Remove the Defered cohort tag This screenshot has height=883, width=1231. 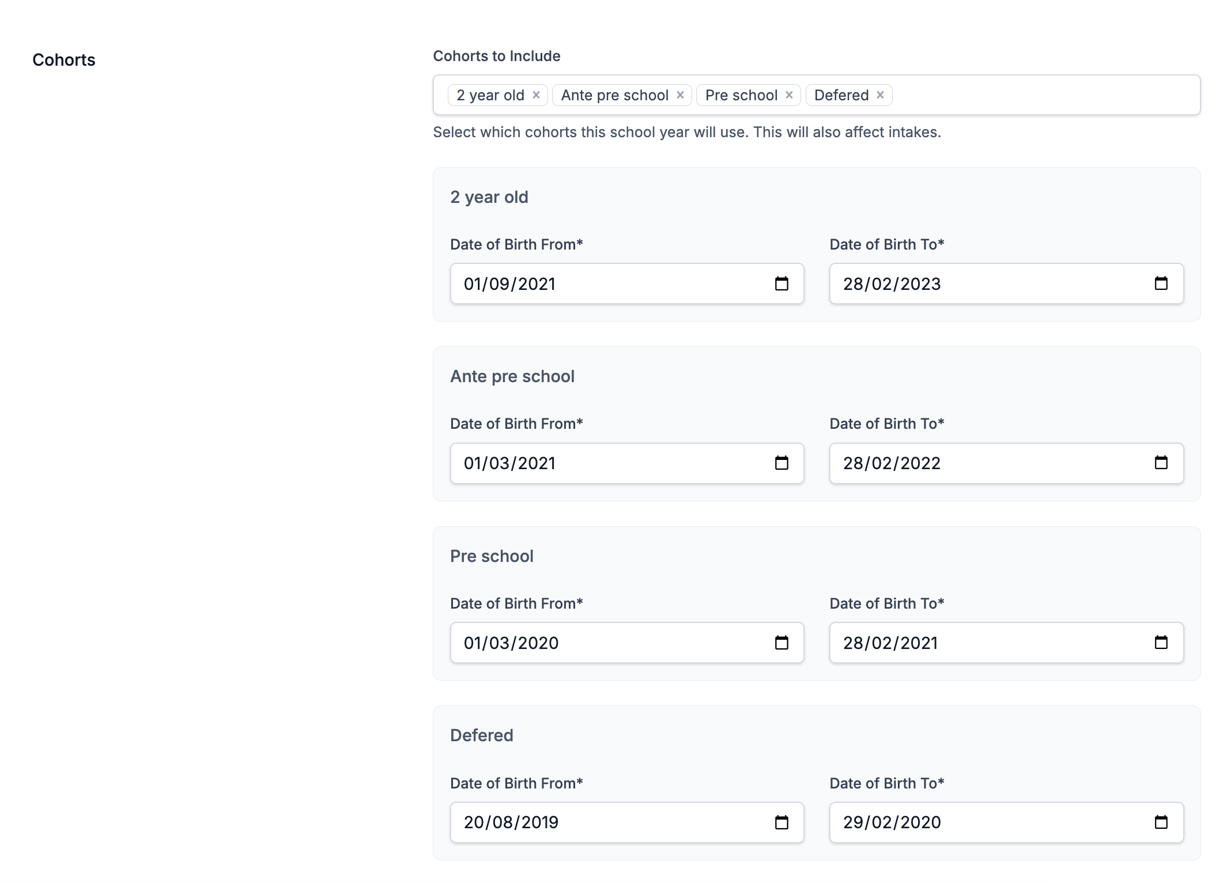[x=880, y=95]
